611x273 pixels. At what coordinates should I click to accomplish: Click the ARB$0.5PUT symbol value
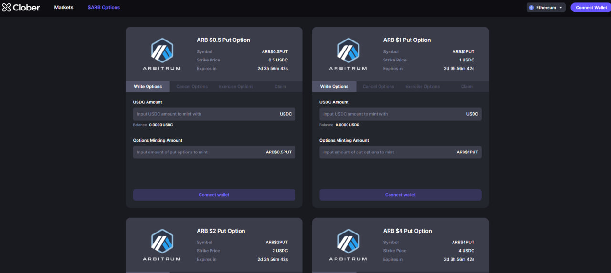click(x=275, y=51)
